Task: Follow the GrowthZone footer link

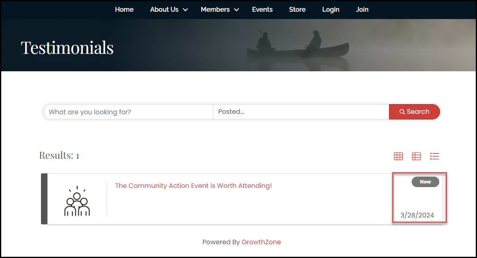Action: pyautogui.click(x=261, y=242)
